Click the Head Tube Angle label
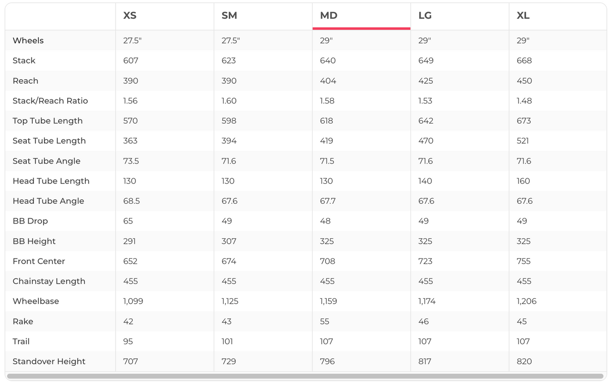The image size is (613, 386). point(48,201)
